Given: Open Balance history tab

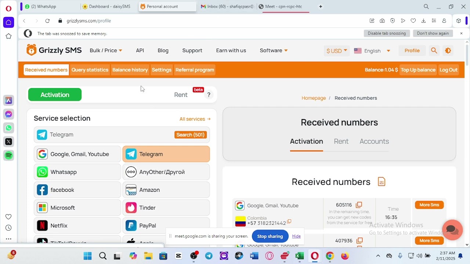Looking at the screenshot, I should (130, 70).
